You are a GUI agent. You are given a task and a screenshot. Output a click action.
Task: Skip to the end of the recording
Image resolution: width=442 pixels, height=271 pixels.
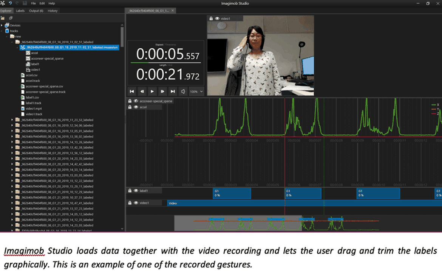[173, 91]
